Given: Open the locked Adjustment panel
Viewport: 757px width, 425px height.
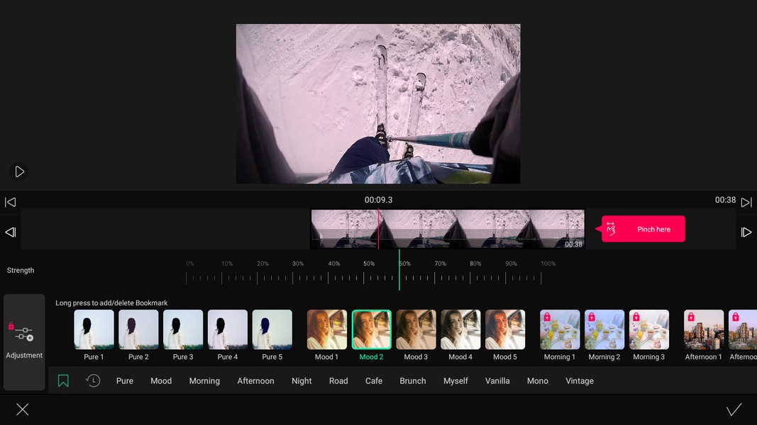Looking at the screenshot, I should point(24,341).
